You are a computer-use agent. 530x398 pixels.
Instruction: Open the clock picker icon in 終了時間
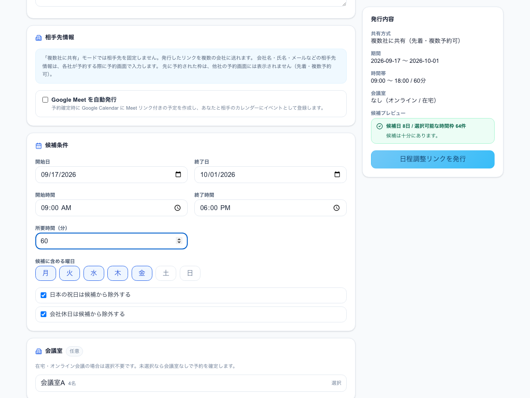click(337, 208)
